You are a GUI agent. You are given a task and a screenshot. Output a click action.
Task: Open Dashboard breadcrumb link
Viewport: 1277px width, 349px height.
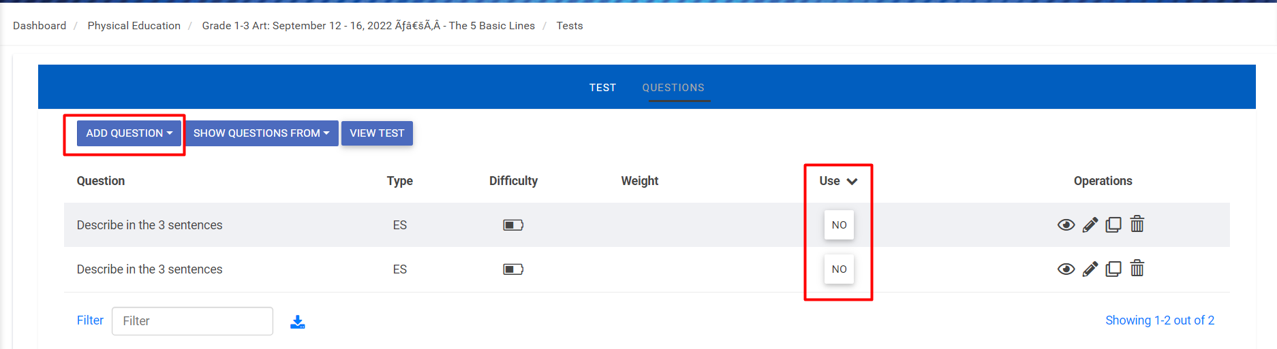[x=40, y=26]
